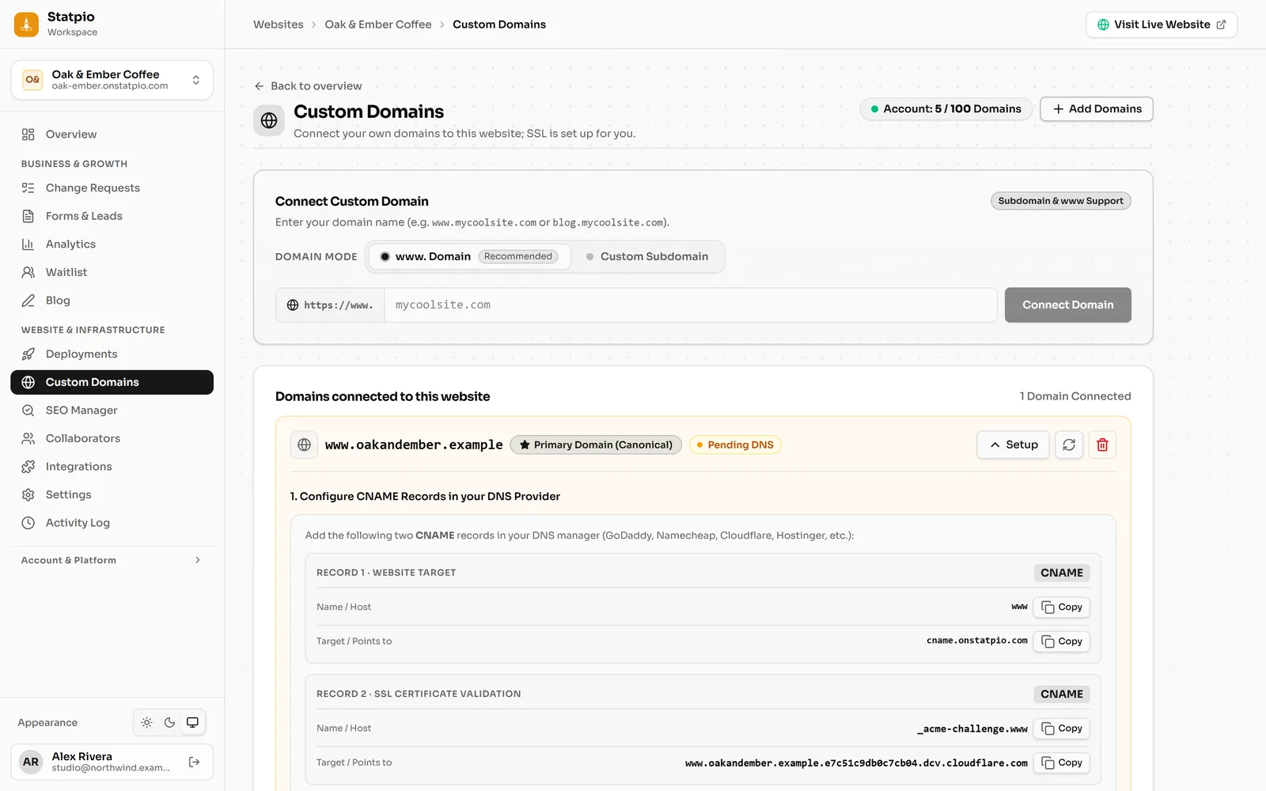This screenshot has width=1266, height=791.
Task: Click the Account: 5 / 100 Domains badge
Action: [x=946, y=109]
